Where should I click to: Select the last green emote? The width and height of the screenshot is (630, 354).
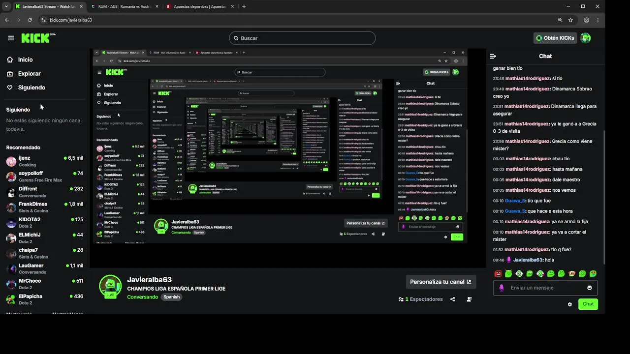tap(593, 274)
